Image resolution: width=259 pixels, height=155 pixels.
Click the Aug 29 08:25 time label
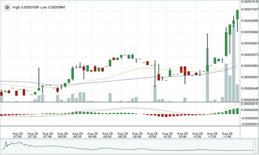point(77,135)
